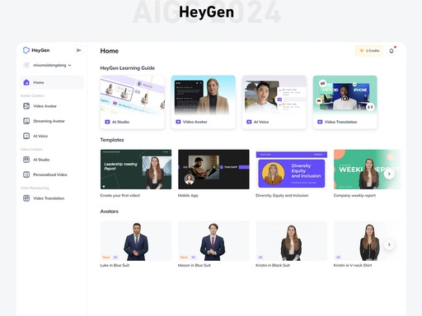
Task: Click the 'Mobile App' template title
Action: (x=188, y=196)
